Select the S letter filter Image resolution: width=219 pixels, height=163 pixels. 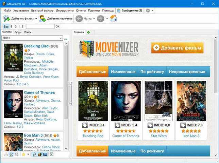tap(23, 26)
